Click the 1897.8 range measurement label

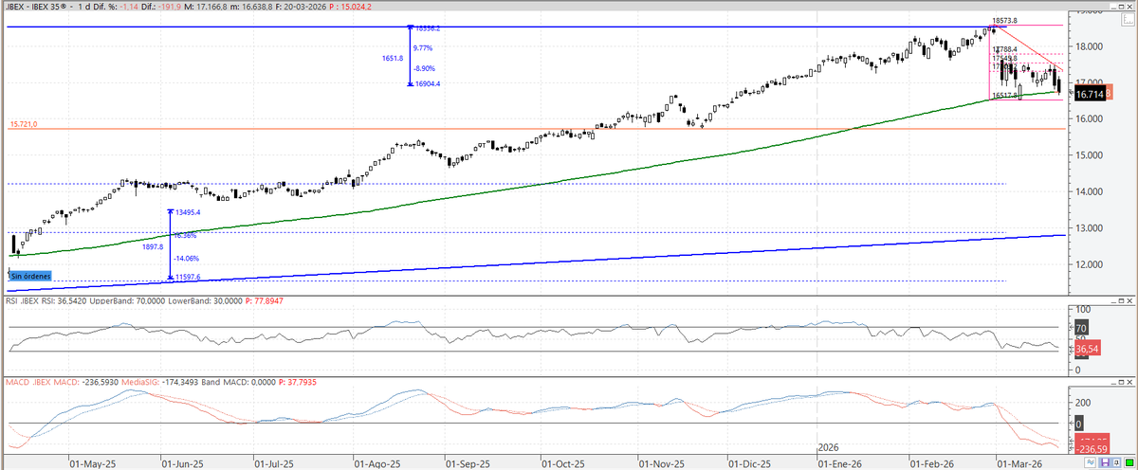[153, 245]
